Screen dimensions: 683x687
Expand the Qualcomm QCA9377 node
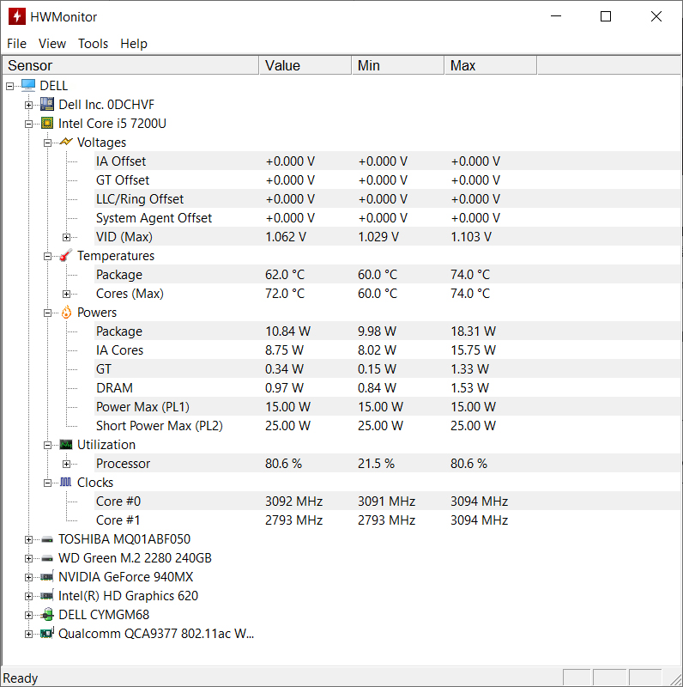coord(28,634)
